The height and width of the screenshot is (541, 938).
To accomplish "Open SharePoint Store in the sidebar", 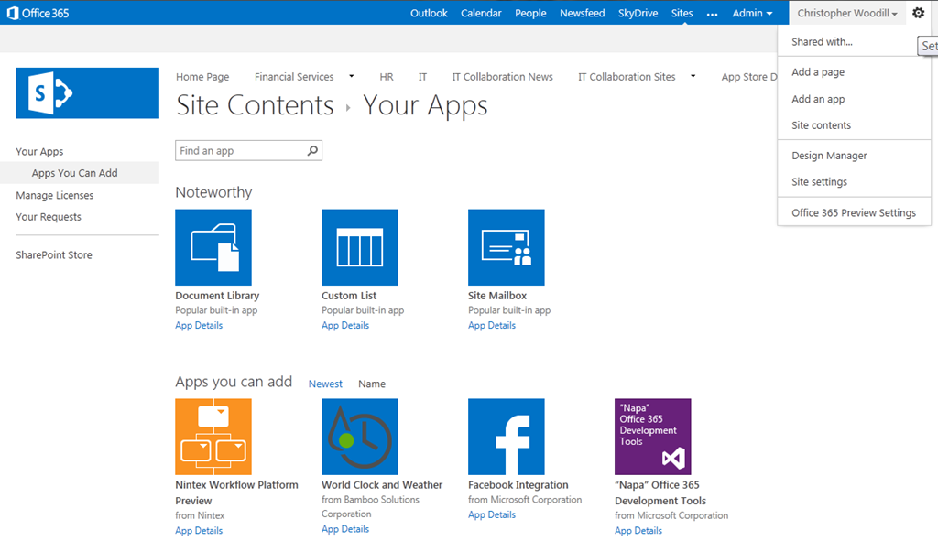I will pyautogui.click(x=54, y=254).
